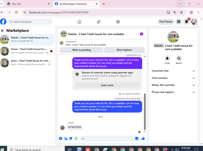Image resolution: width=203 pixels, height=151 pixels.
Task: Expand Media, files and links section
Action: point(173,85)
